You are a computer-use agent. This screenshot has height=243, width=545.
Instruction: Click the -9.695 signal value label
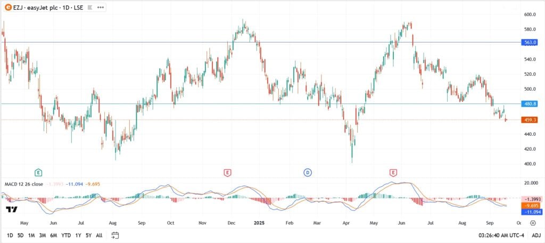click(x=530, y=205)
